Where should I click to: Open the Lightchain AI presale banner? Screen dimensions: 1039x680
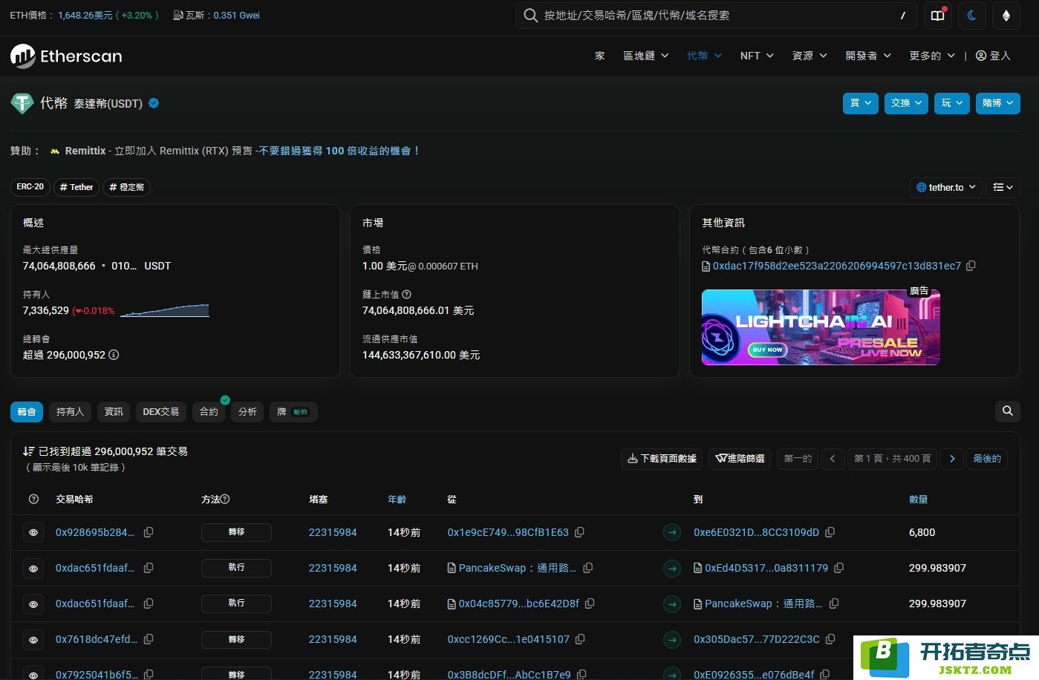click(821, 327)
